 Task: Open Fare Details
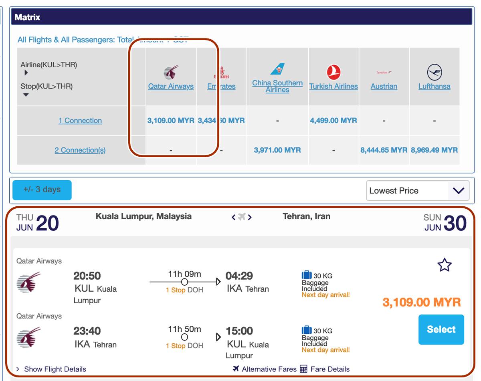tap(330, 369)
